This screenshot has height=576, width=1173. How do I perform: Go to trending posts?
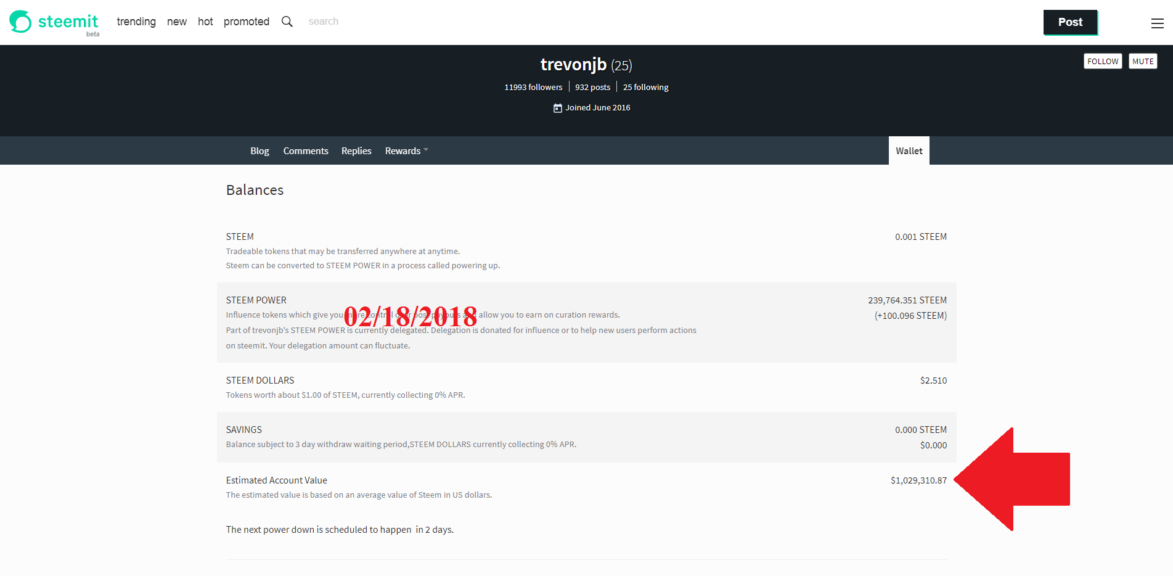[136, 22]
